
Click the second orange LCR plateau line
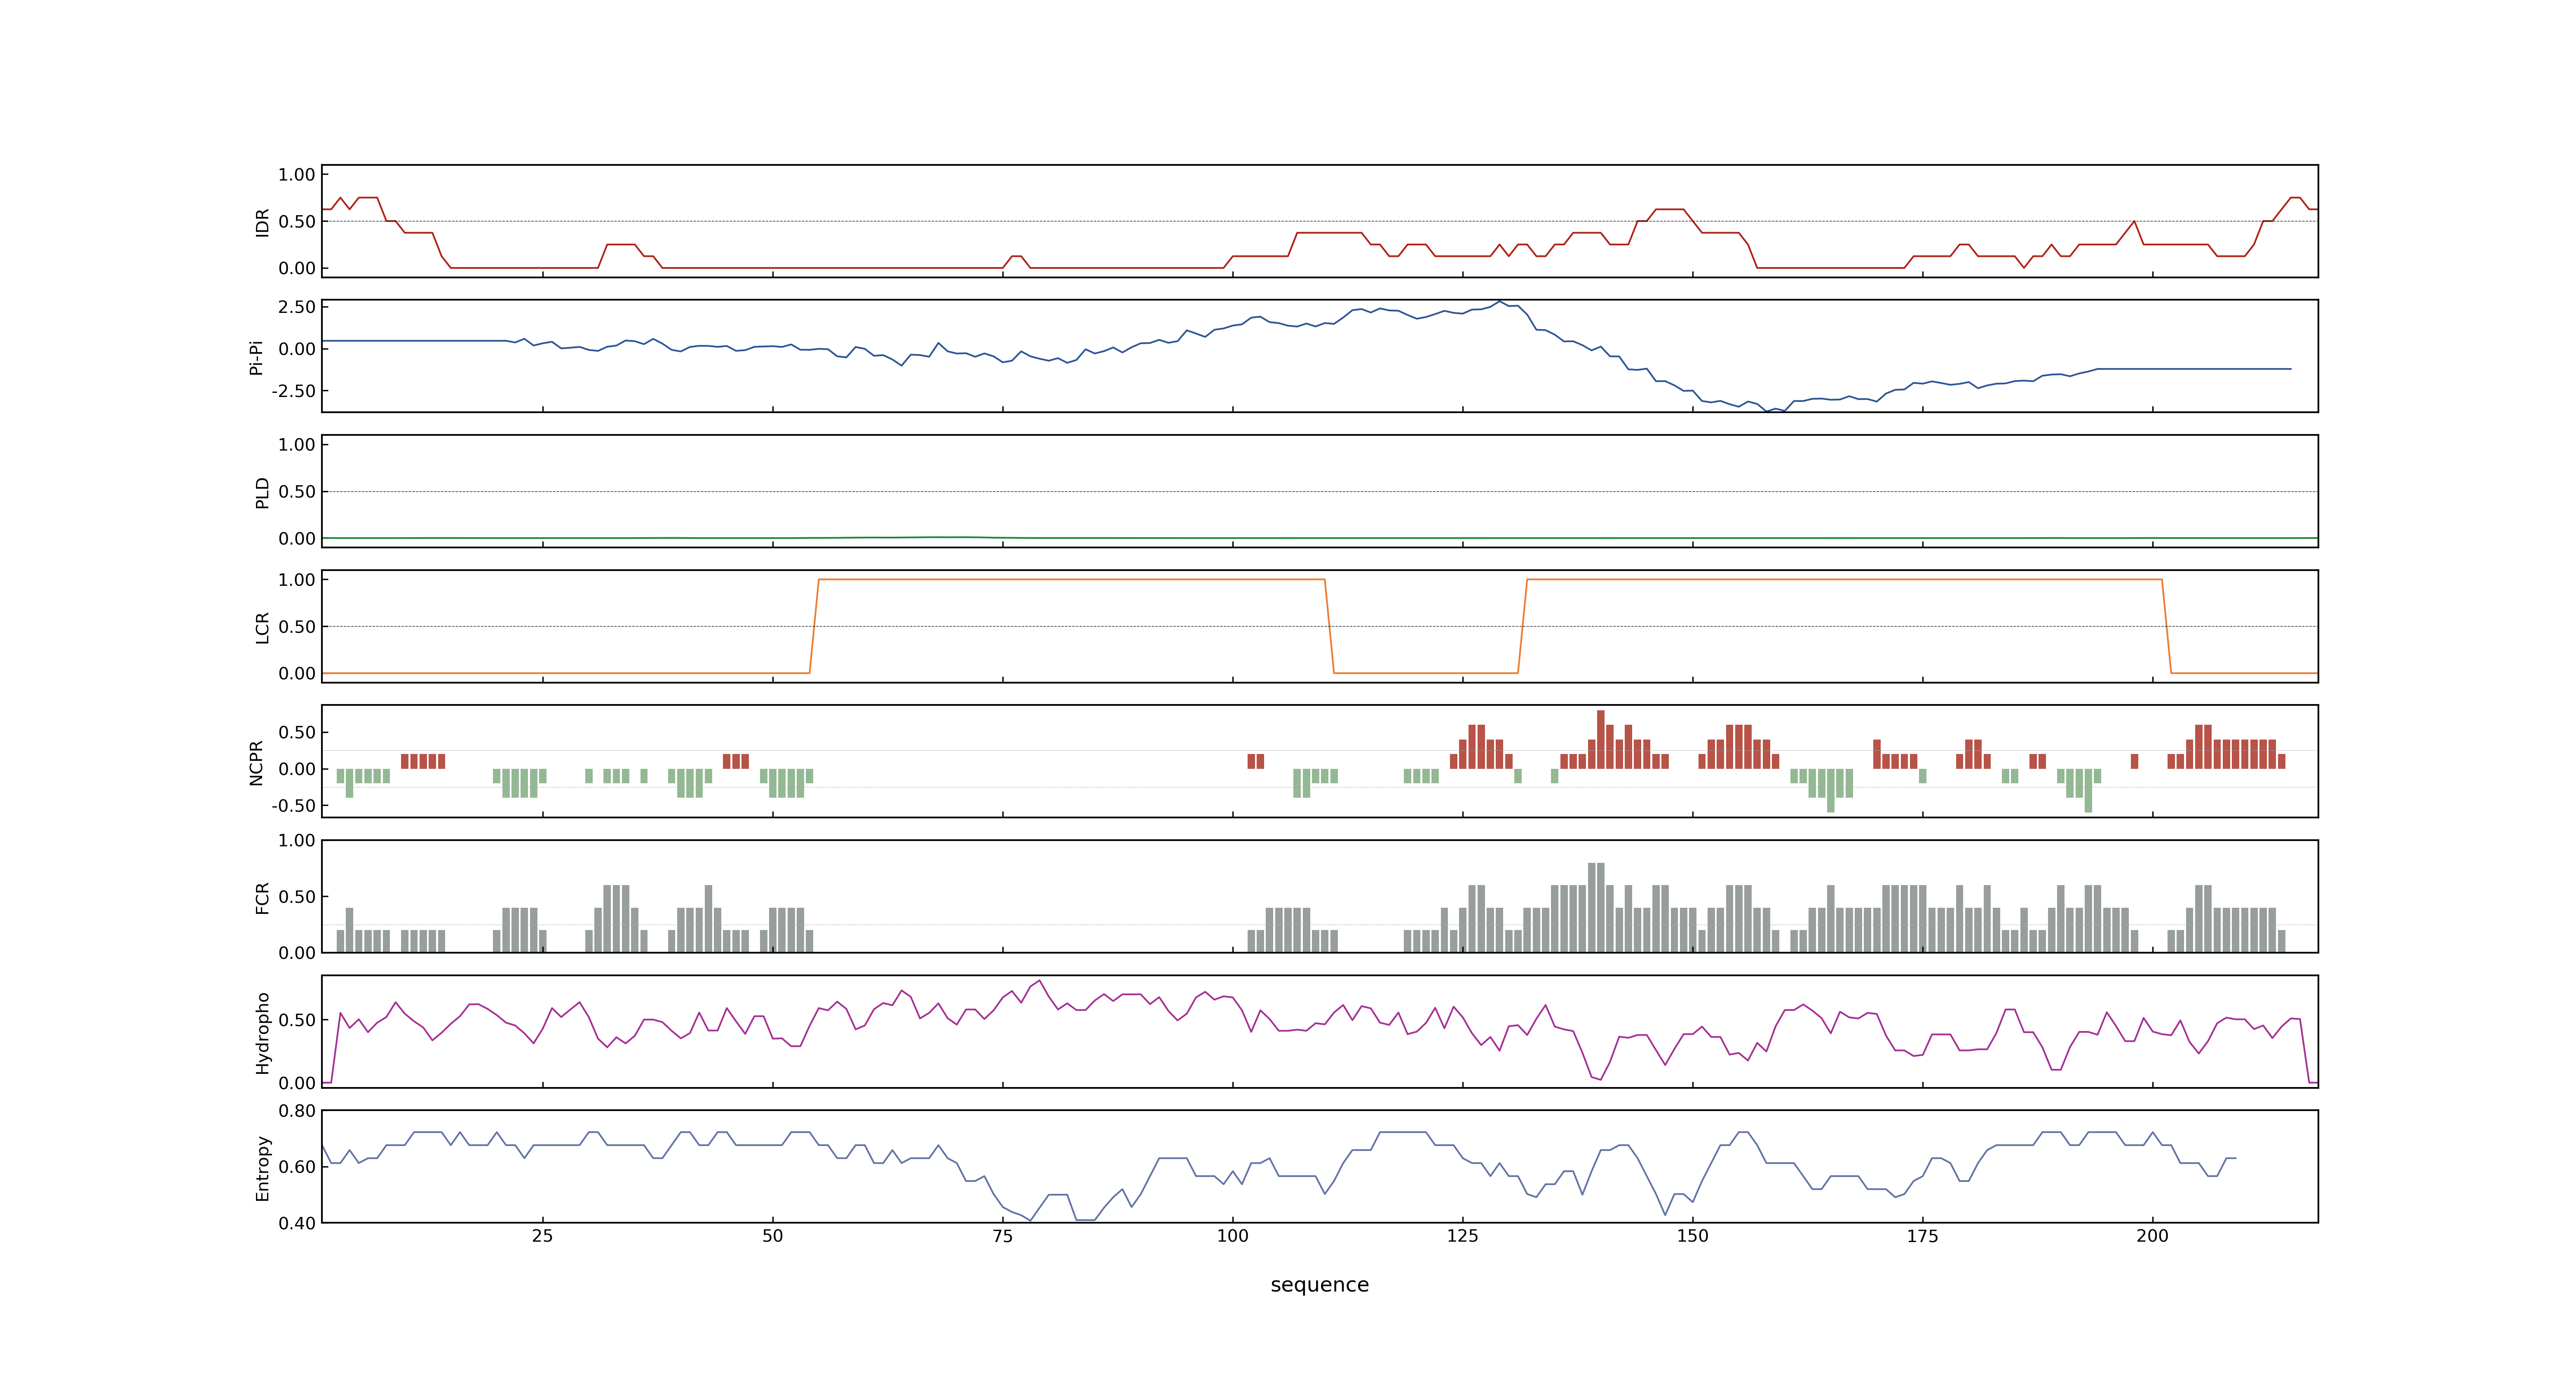[x=1844, y=579]
